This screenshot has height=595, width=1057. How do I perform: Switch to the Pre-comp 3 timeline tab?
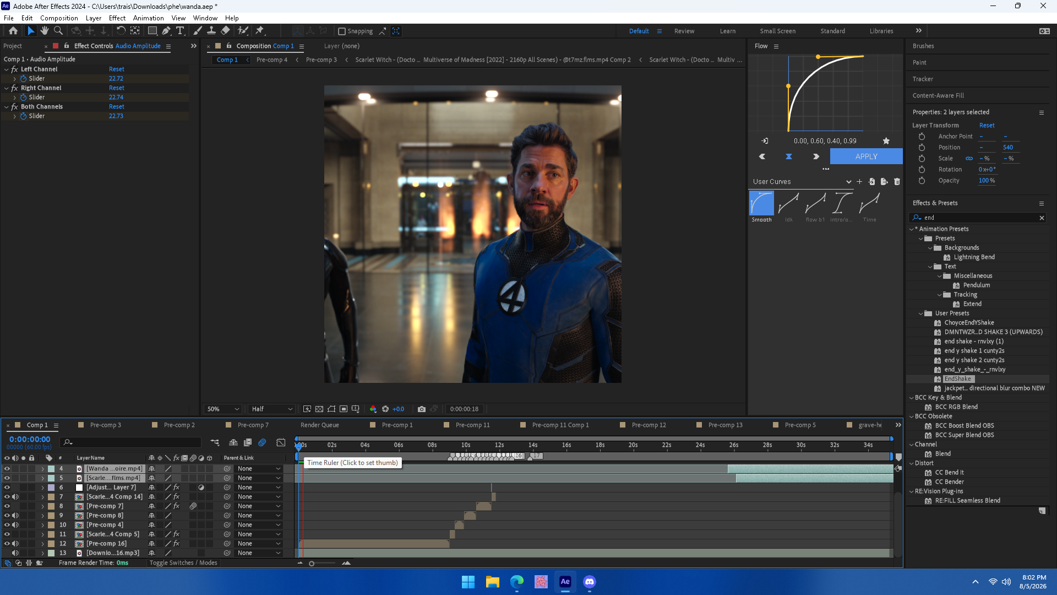point(105,425)
